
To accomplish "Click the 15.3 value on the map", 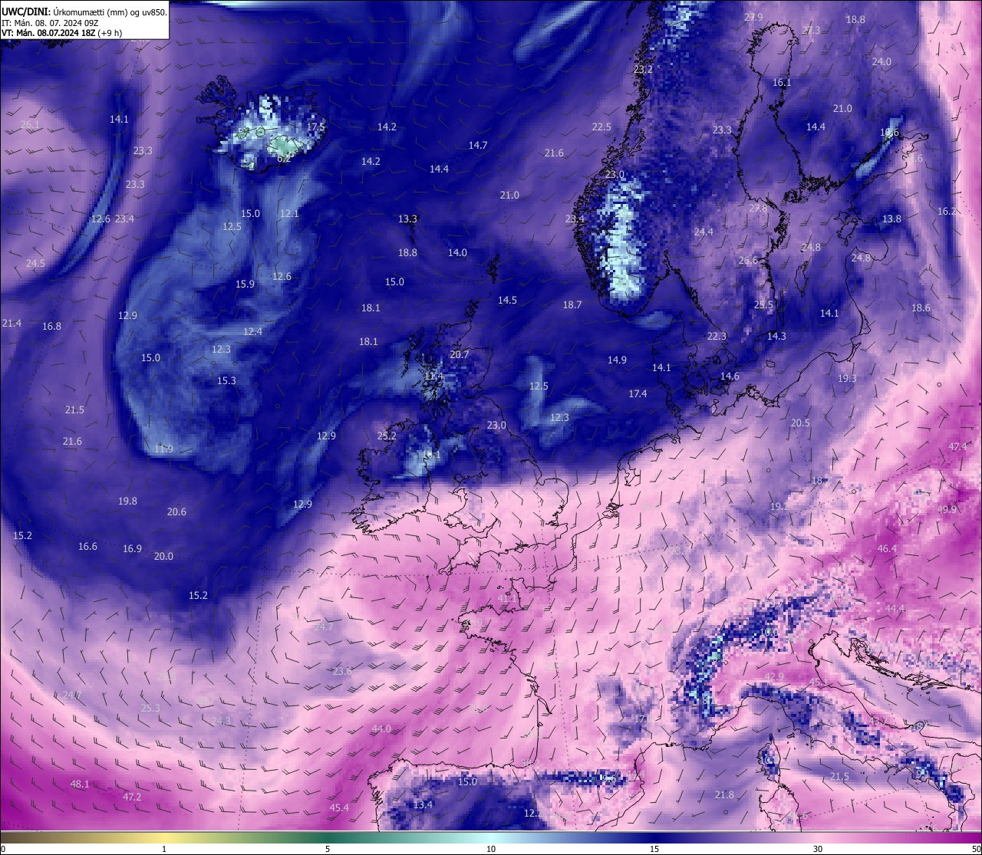I will point(226,380).
